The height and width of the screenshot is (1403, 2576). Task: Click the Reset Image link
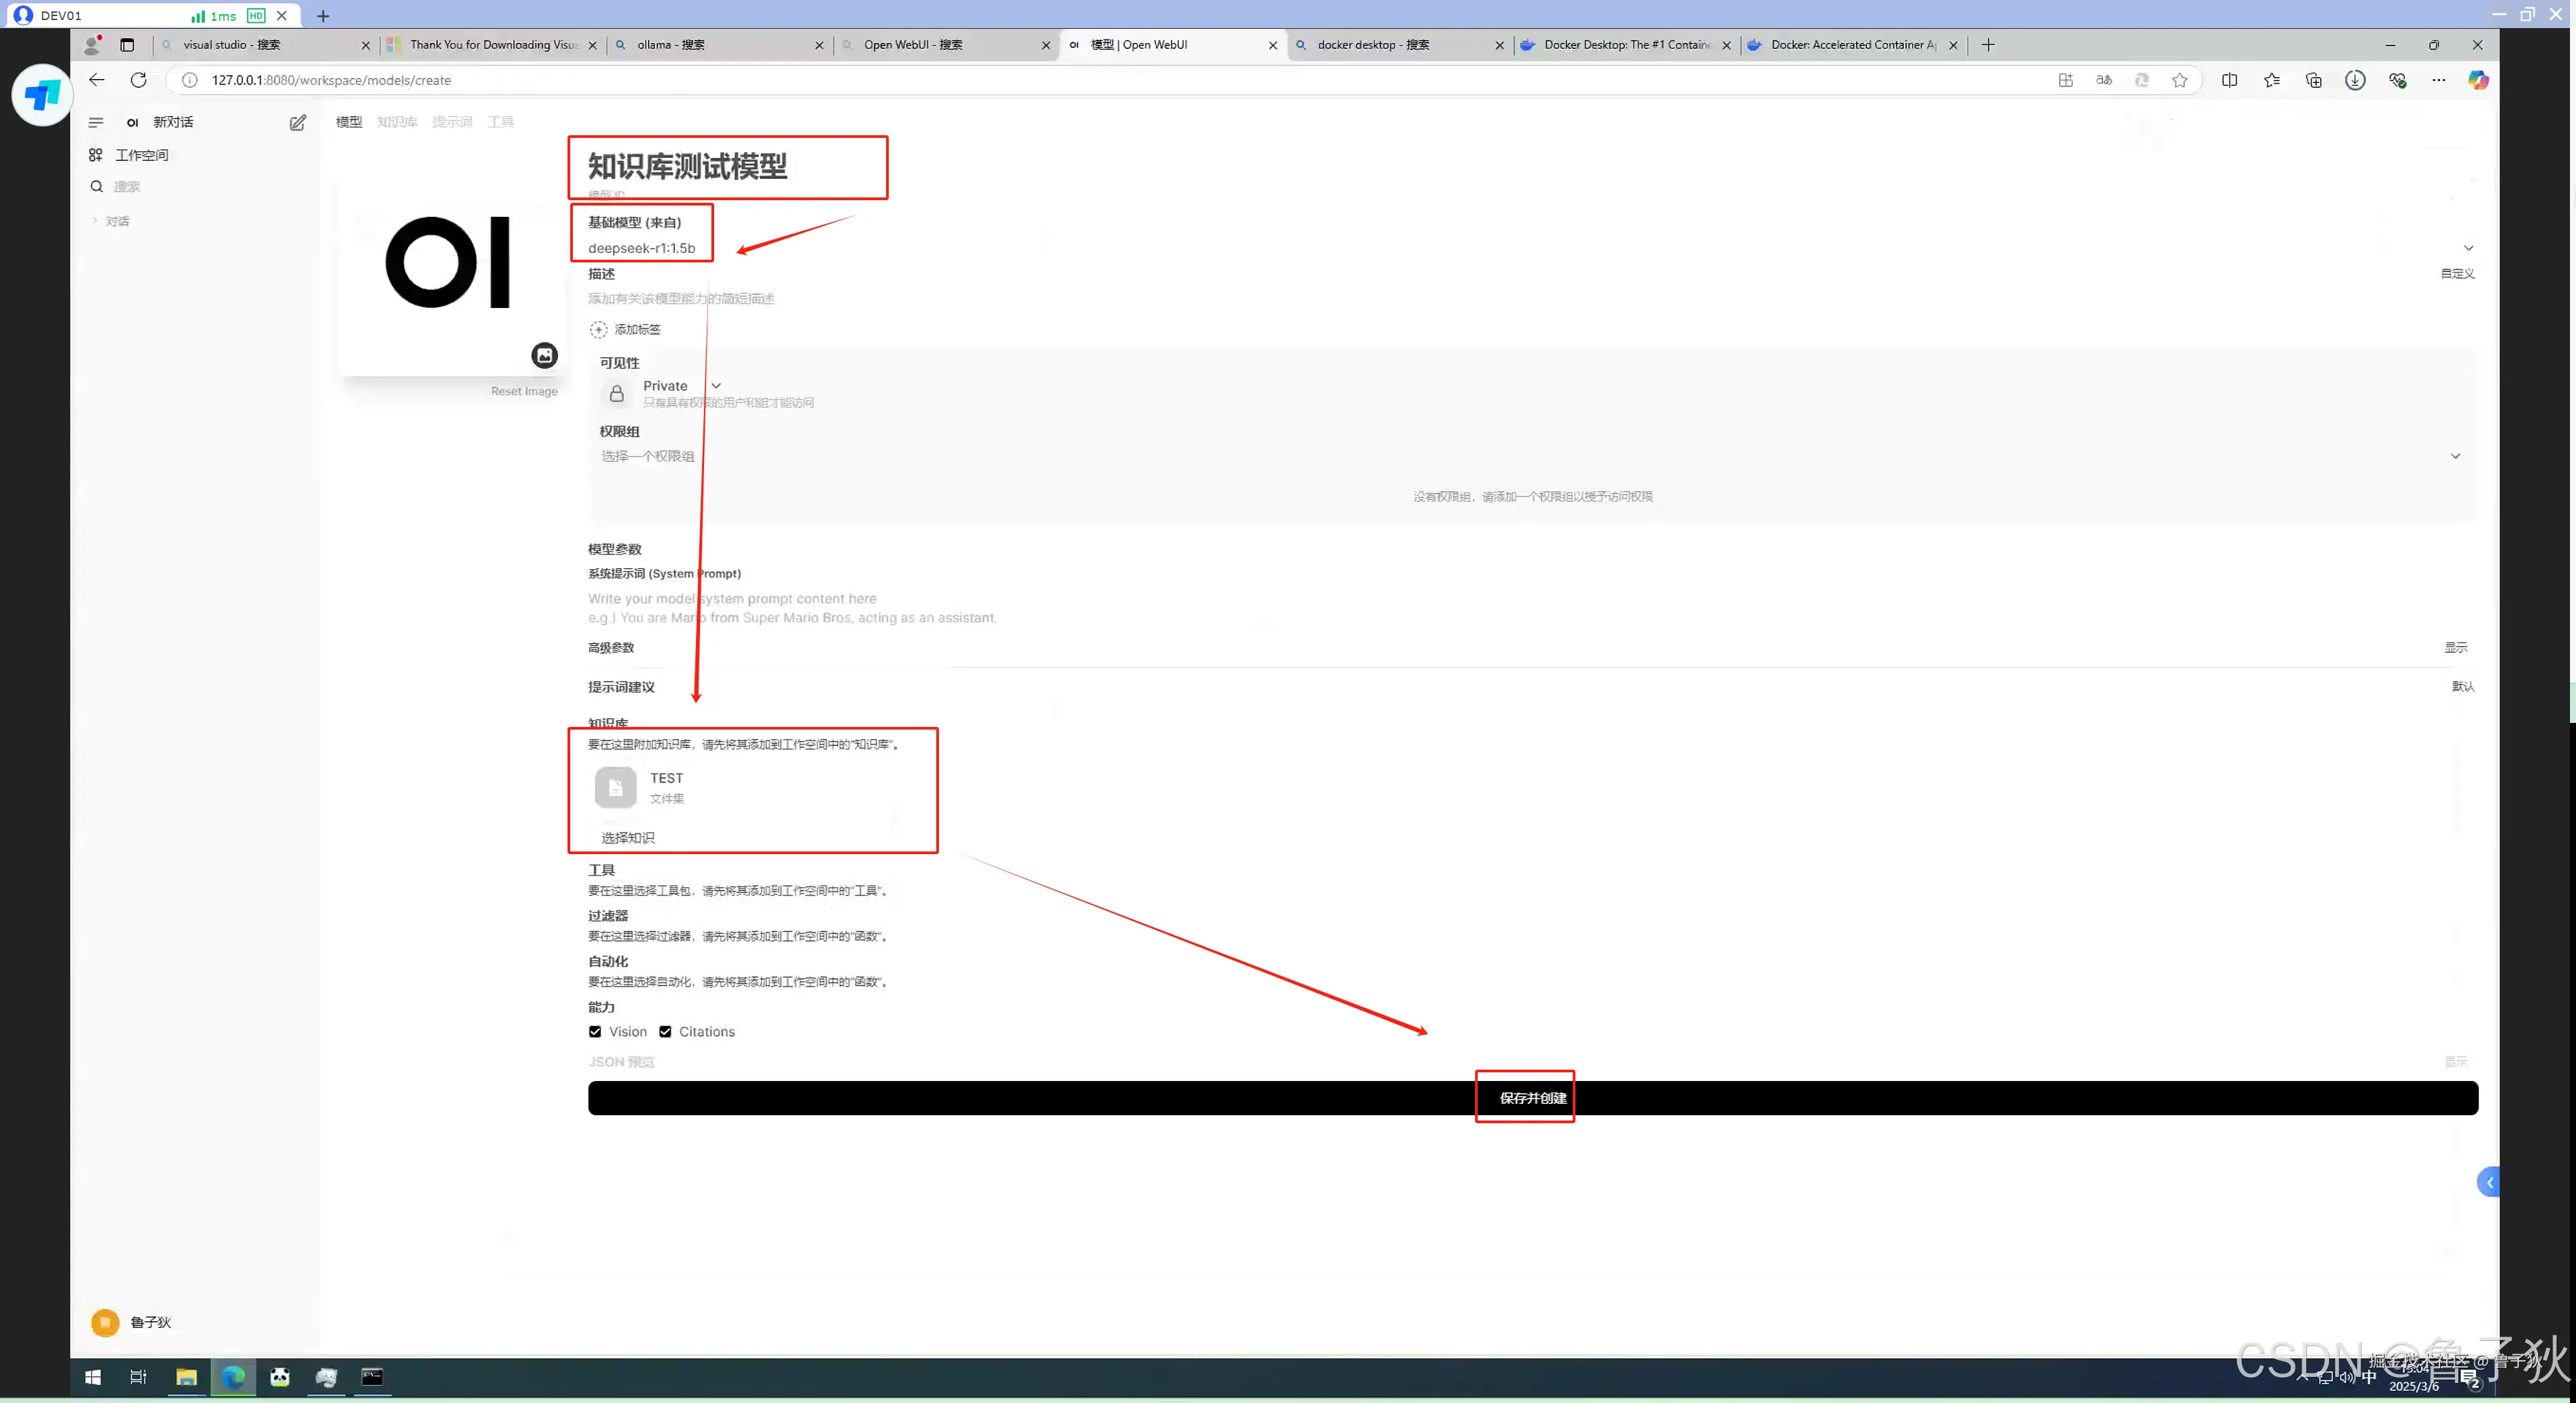(524, 391)
